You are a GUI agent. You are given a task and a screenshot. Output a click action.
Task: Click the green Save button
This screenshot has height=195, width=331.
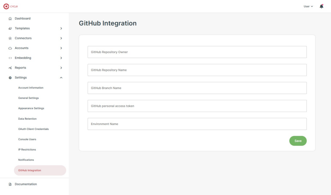(298, 141)
